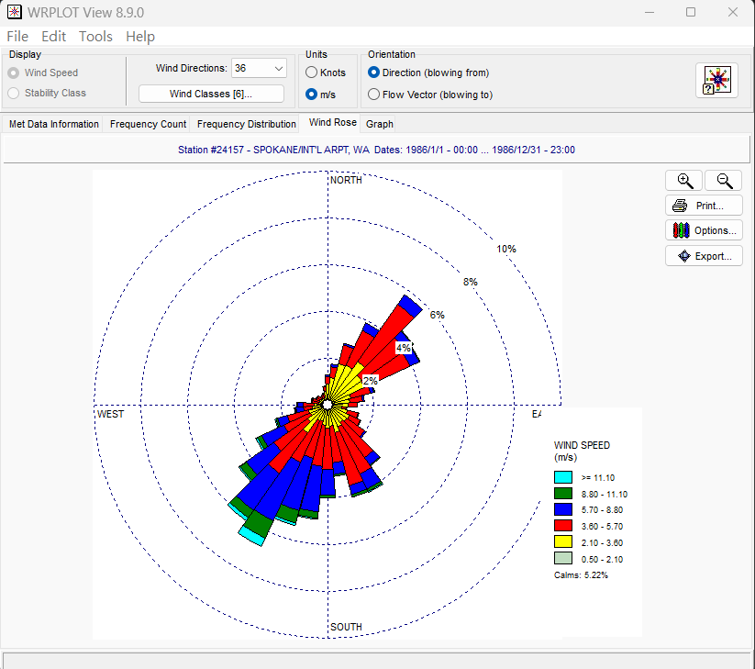
Task: Select the Knots units radio button
Action: (312, 72)
